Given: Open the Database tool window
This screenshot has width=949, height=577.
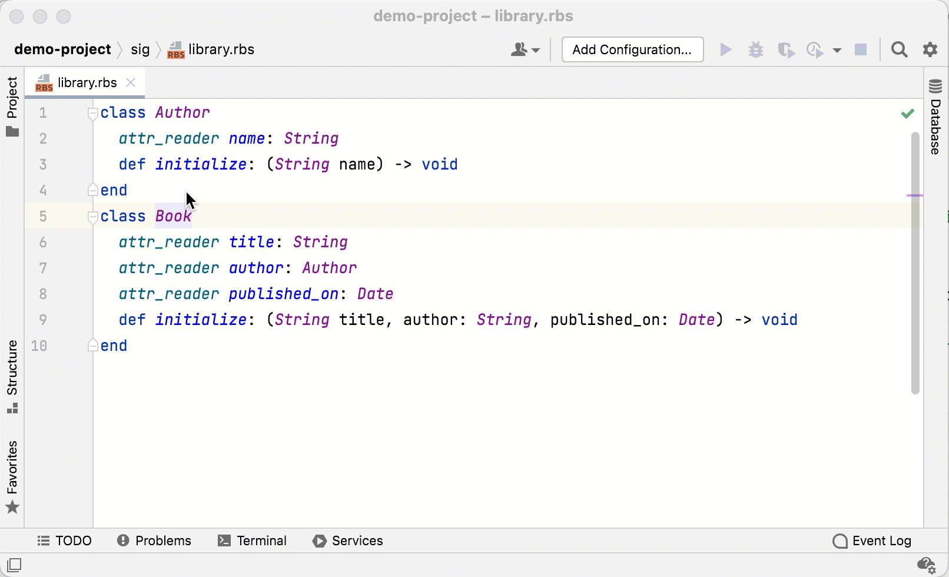Looking at the screenshot, I should click(935, 109).
